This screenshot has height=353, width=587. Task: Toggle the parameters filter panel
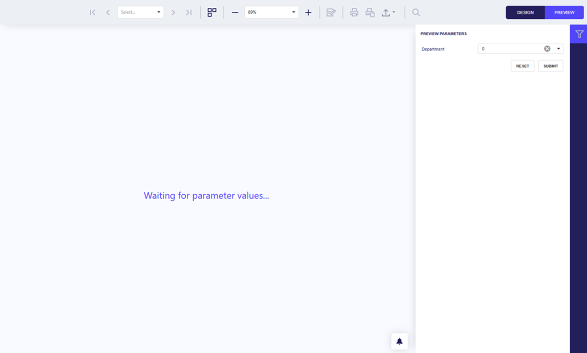(579, 34)
